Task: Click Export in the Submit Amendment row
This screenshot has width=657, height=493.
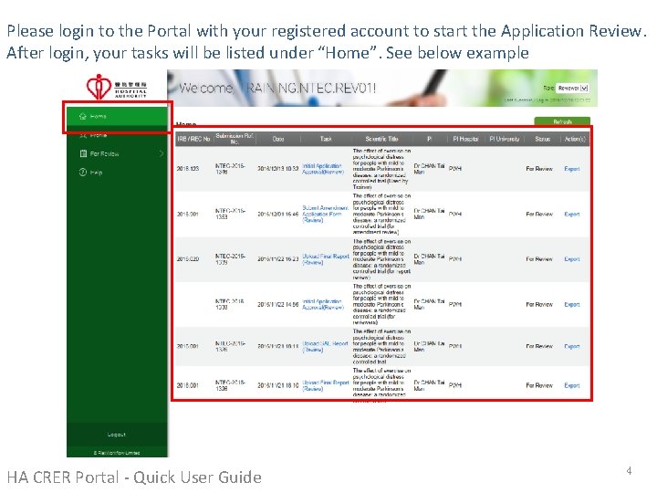Action: (572, 214)
